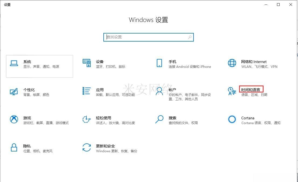Viewport: 298px width, 182px height.
Task: Open 隐私 settings title
Action: click(x=27, y=146)
